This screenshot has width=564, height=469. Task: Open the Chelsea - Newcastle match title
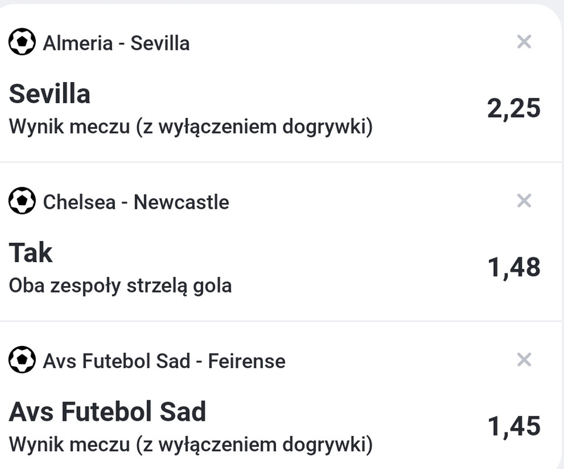point(136,202)
